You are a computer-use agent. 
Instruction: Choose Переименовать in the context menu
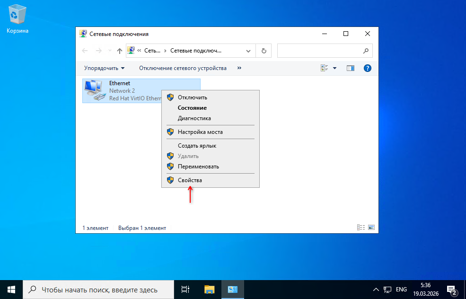pyautogui.click(x=198, y=167)
